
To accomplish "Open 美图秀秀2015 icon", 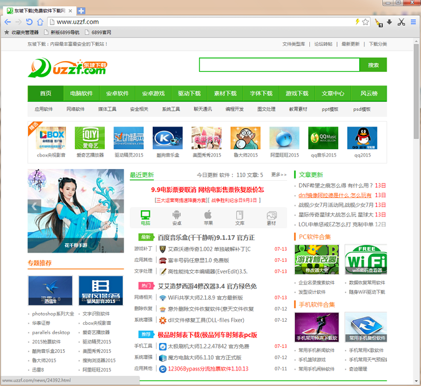I will click(206, 138).
